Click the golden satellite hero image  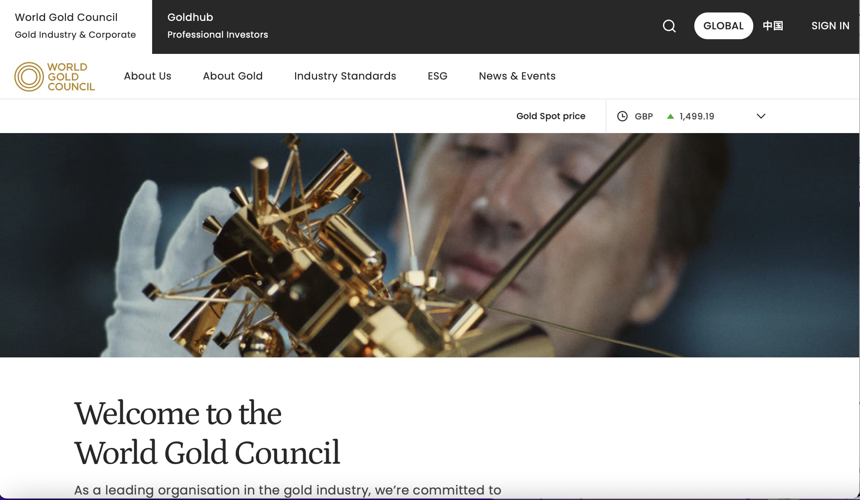430,245
